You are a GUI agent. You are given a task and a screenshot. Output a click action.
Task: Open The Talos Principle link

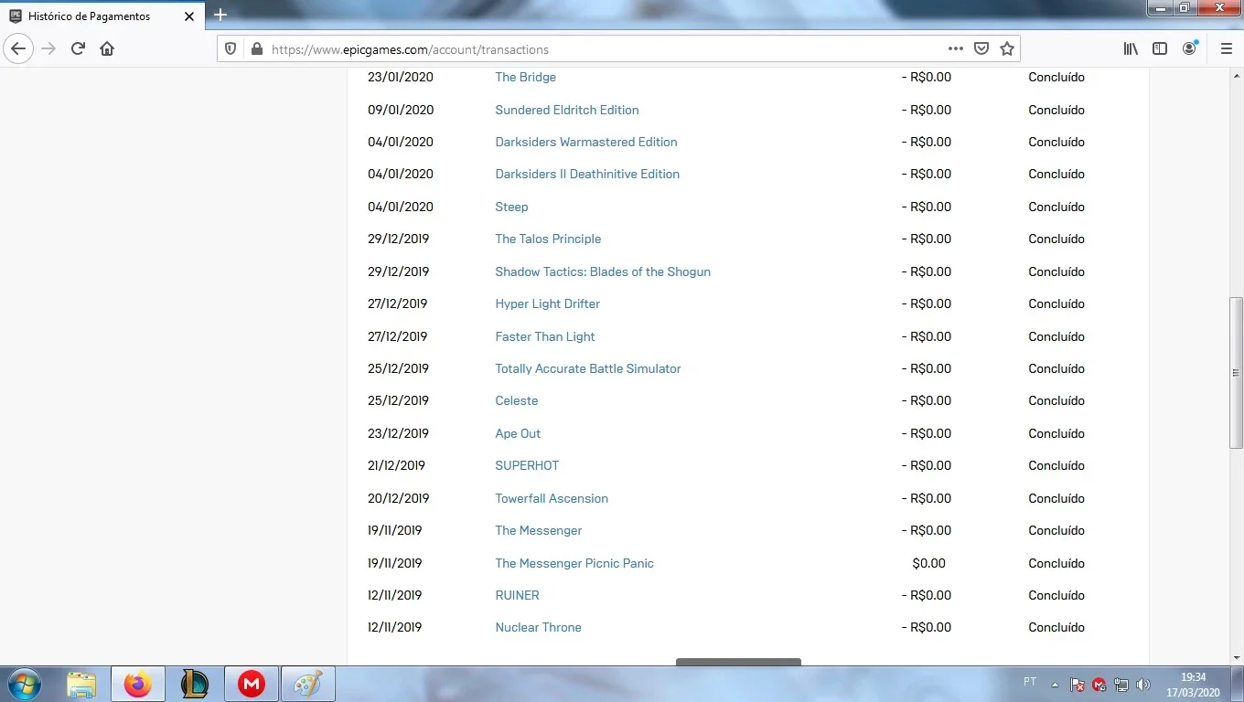click(548, 239)
